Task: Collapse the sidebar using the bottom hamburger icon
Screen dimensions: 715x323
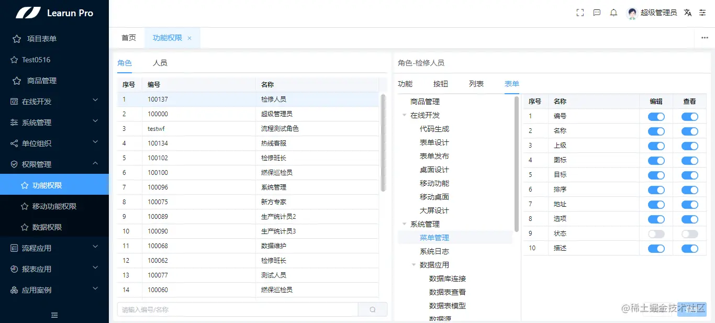Action: [x=54, y=315]
